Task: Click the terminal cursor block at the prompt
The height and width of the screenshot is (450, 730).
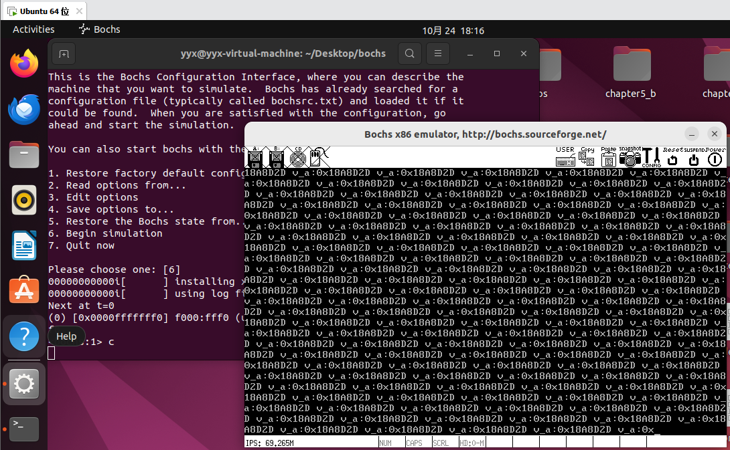Action: [51, 353]
